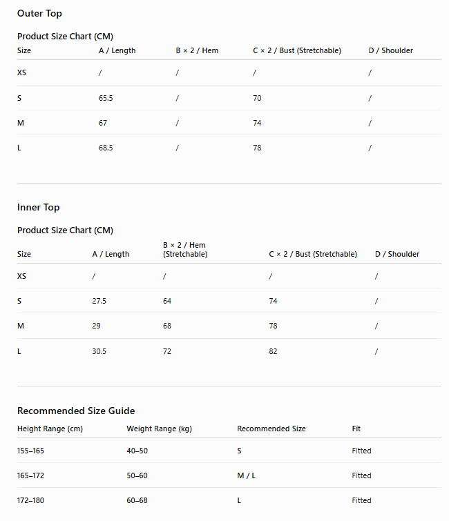Select Outer Top size M bust value 74
This screenshot has width=449, height=521.
click(x=257, y=123)
